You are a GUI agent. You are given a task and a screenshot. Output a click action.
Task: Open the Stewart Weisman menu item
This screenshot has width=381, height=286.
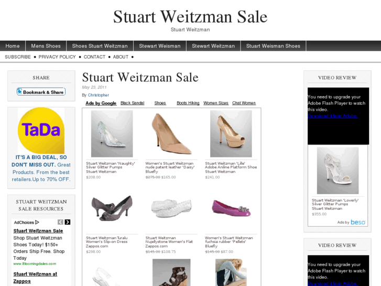[x=160, y=46]
